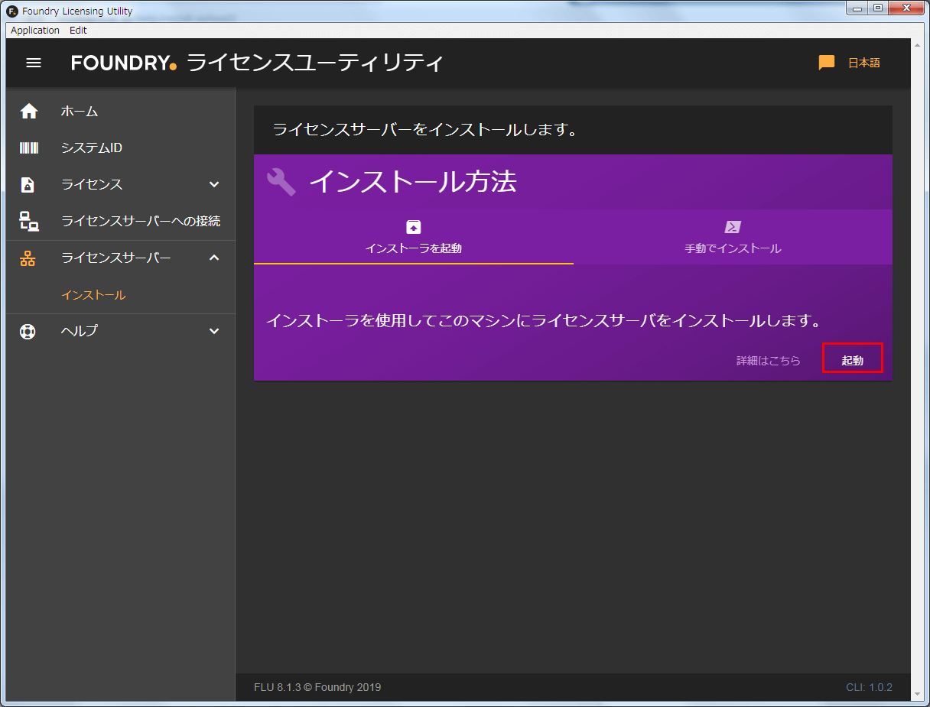Click the license server connection icon
Image resolution: width=930 pixels, height=707 pixels.
click(x=28, y=222)
